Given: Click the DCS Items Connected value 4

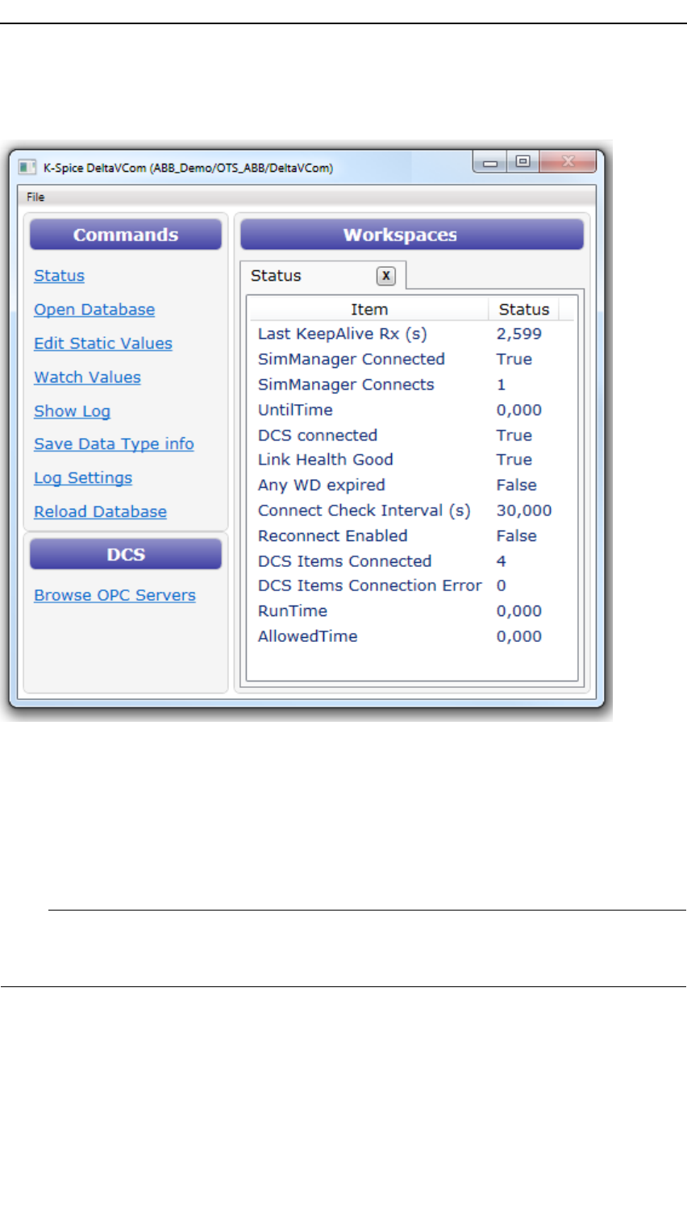Looking at the screenshot, I should 502,561.
